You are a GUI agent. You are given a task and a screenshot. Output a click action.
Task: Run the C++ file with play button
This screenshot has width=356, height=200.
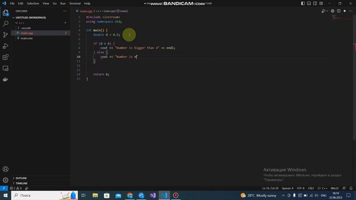pyautogui.click(x=323, y=11)
